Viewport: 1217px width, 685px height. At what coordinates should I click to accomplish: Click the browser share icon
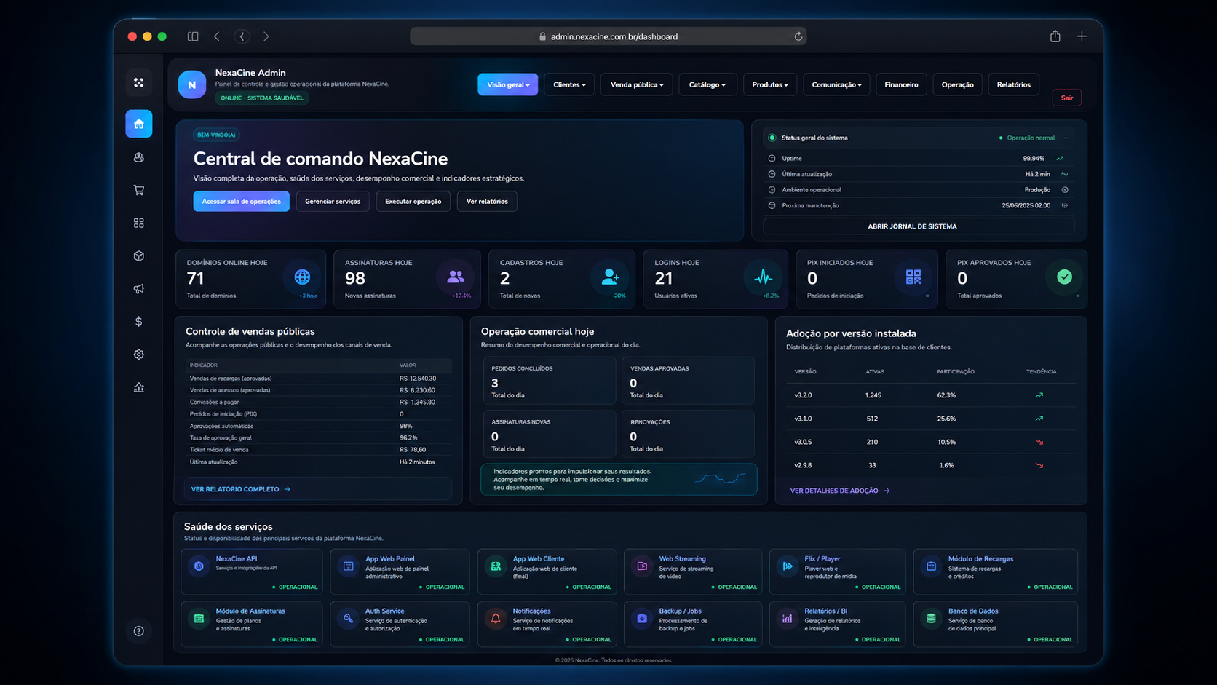pyautogui.click(x=1055, y=36)
